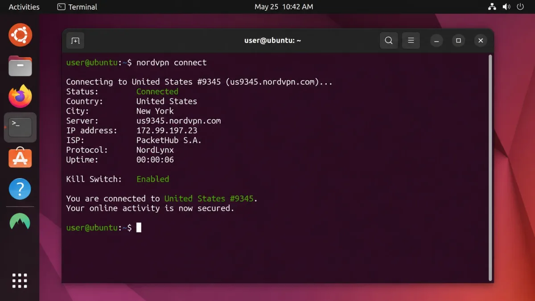This screenshot has height=301, width=535.
Task: Launch the Files manager from dock
Action: coord(20,66)
